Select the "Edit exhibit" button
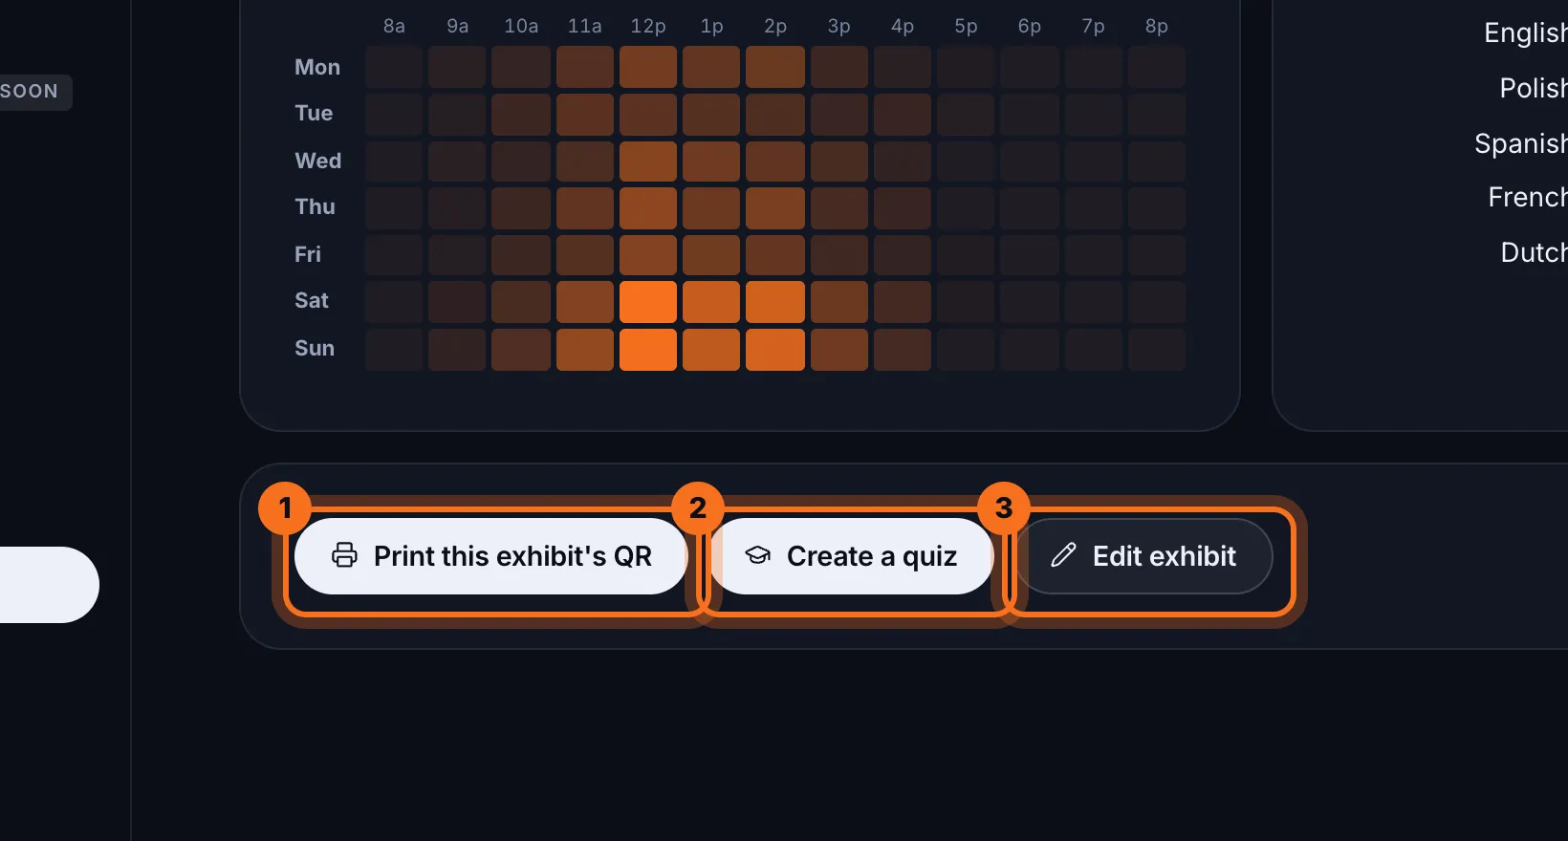This screenshot has height=841, width=1568. click(1143, 556)
